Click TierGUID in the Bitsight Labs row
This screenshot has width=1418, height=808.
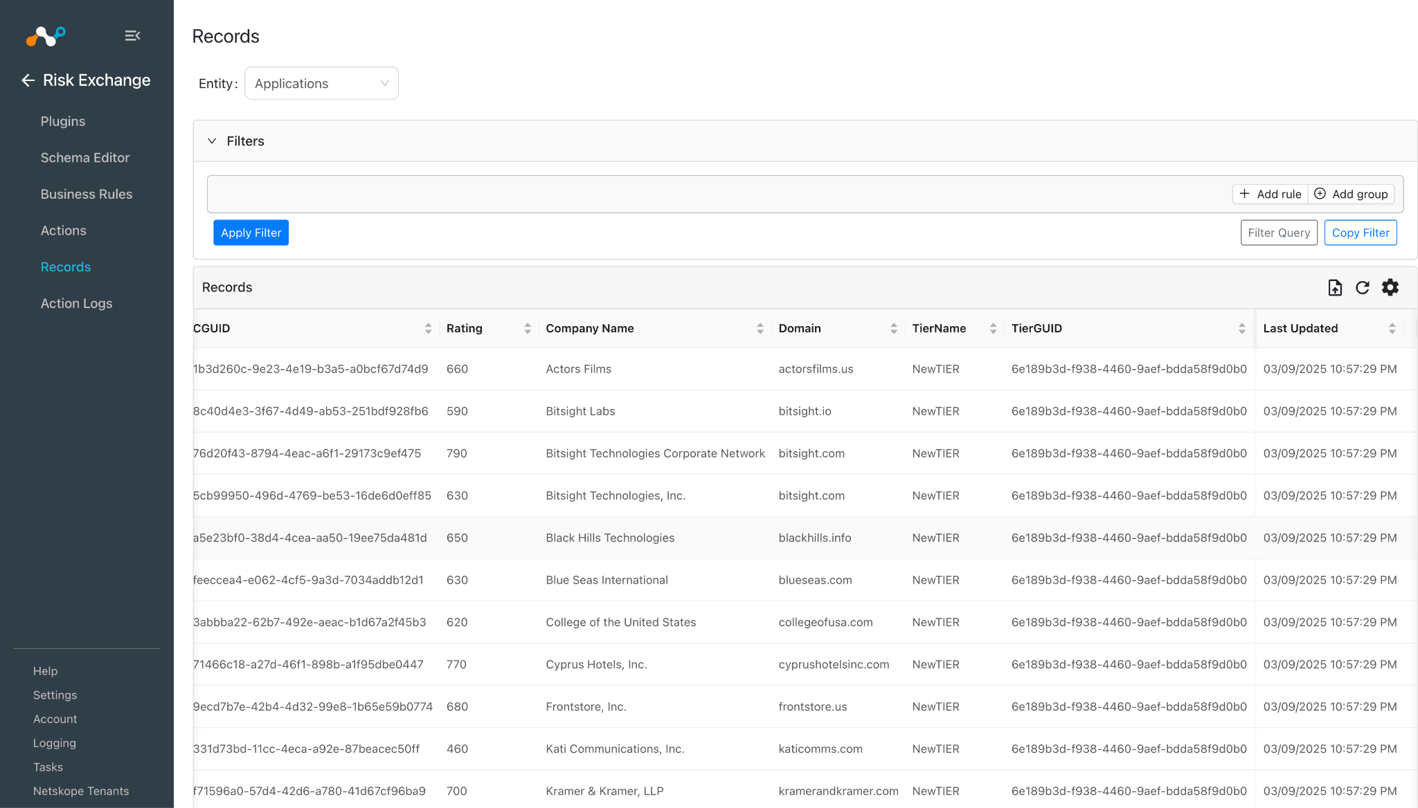click(1129, 411)
